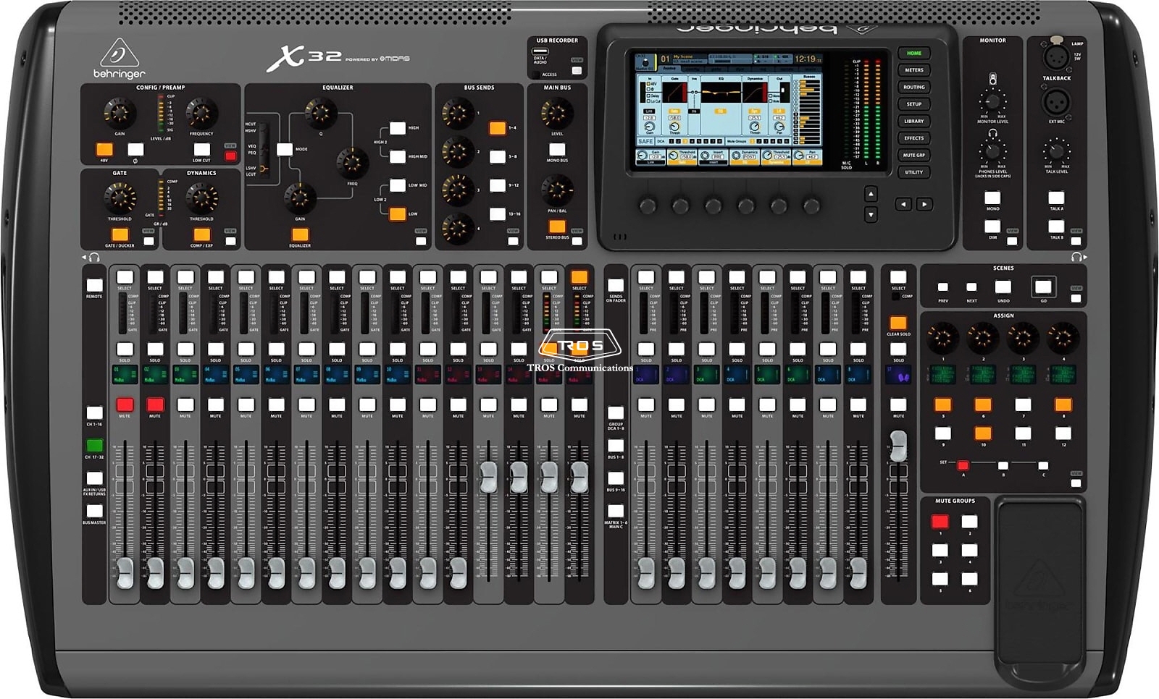Select the Bus 1-8 layer

(x=616, y=445)
